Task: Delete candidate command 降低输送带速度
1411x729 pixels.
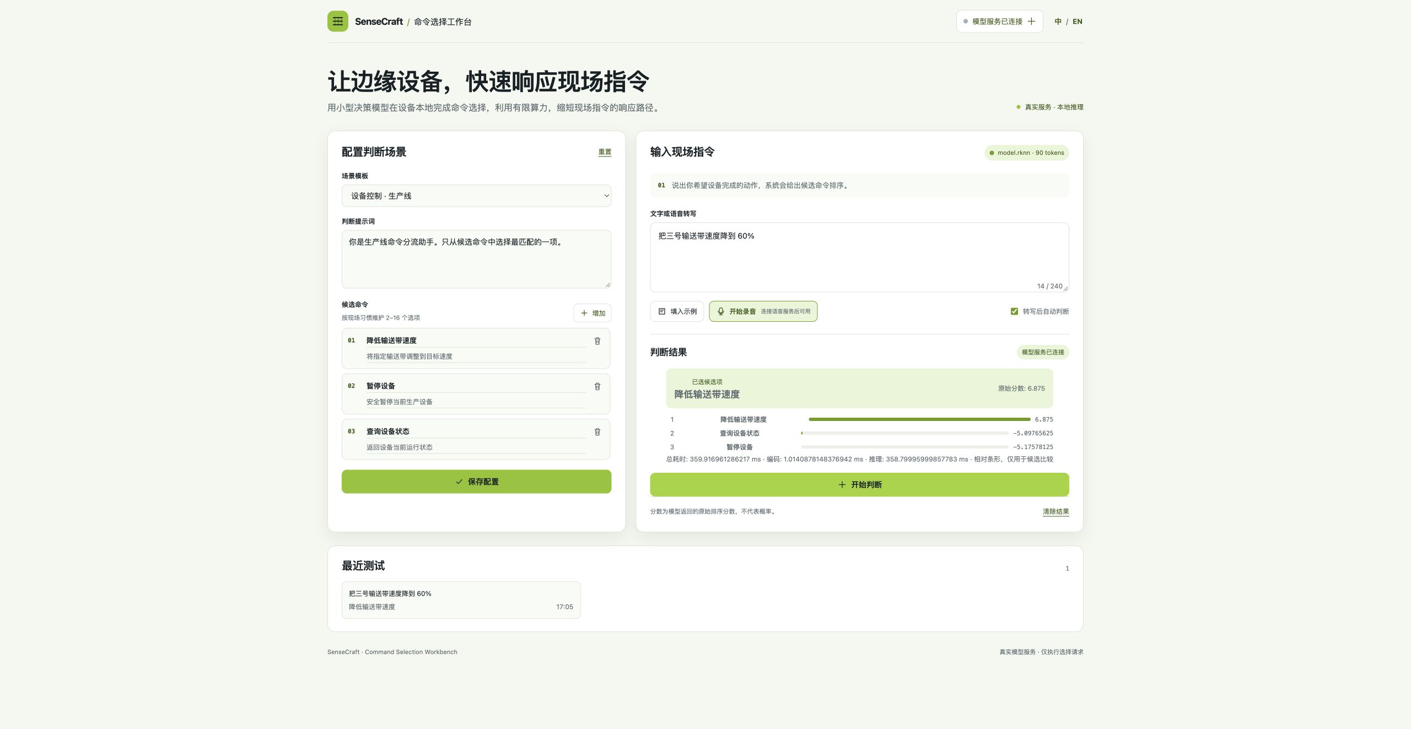Action: (x=597, y=341)
